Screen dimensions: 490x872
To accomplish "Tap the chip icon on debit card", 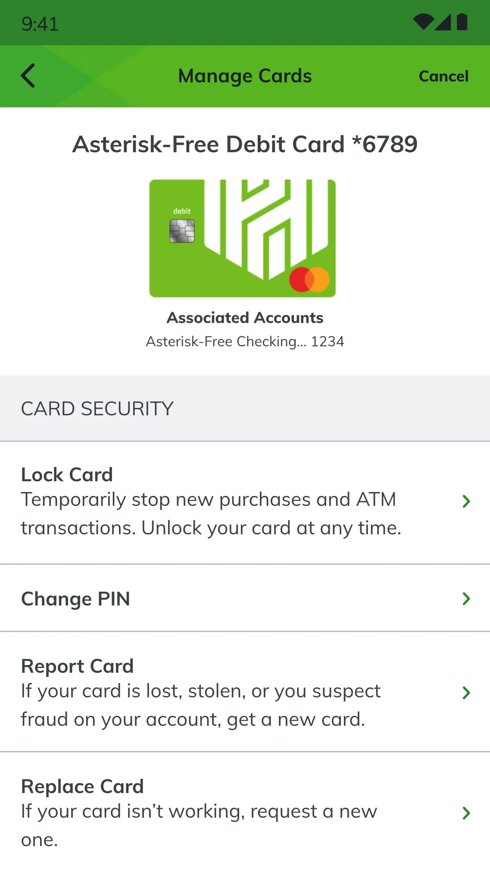I will pyautogui.click(x=182, y=231).
